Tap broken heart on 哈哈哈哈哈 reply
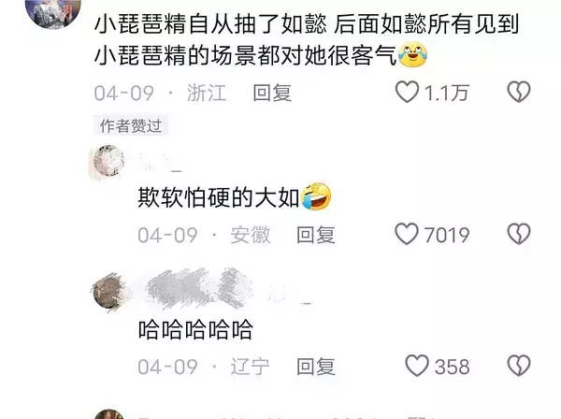Image resolution: width=561 pixels, height=419 pixels. (x=519, y=366)
